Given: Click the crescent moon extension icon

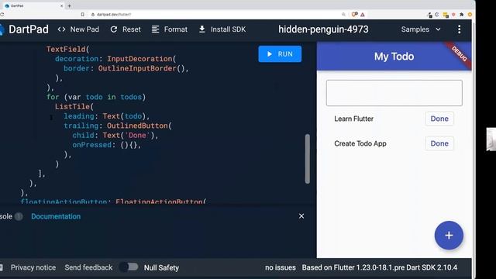Looking at the screenshot, I should pyautogui.click(x=437, y=15).
